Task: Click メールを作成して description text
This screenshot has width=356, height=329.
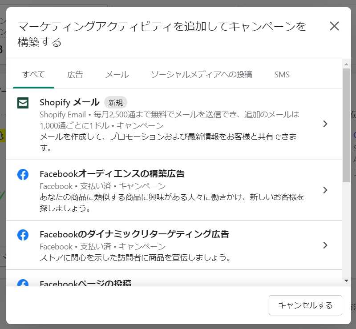Action: point(168,142)
